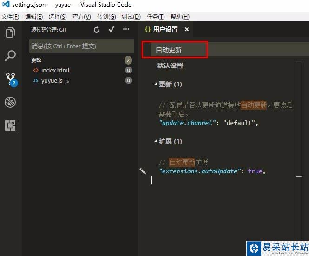
Task: Close the 用户设置 editor tab
Action: (187, 29)
